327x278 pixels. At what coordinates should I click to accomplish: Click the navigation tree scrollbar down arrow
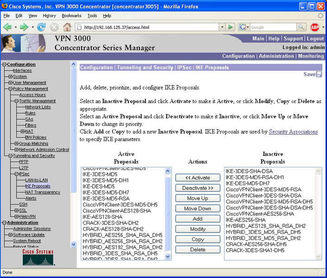pyautogui.click(x=73, y=244)
